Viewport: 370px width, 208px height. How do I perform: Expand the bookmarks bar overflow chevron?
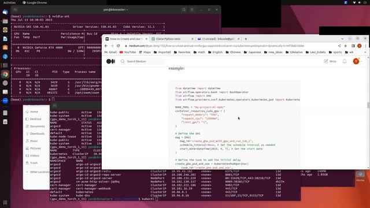(x=365, y=52)
